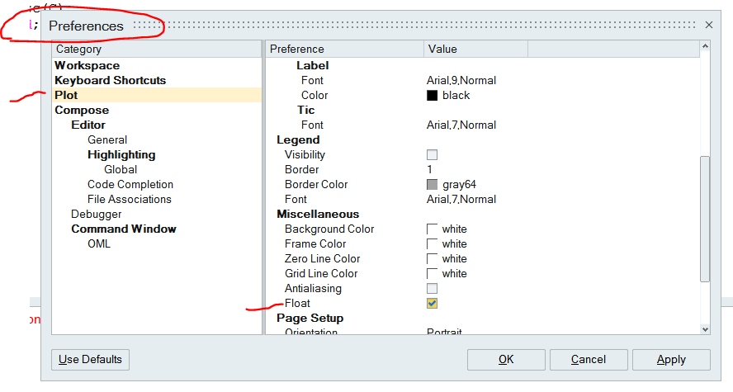This screenshot has width=733, height=392.
Task: Click the Grid Line Color preference label
Action: 321,274
